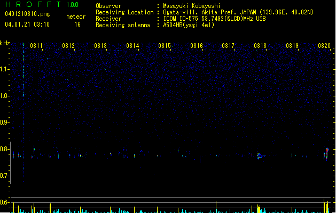Click the 0.8 kHz axis label

(x=4, y=149)
